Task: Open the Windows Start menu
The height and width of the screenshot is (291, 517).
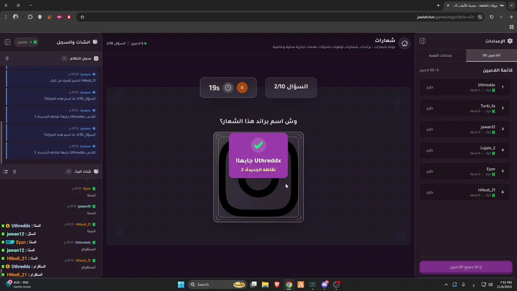Action: click(x=181, y=285)
